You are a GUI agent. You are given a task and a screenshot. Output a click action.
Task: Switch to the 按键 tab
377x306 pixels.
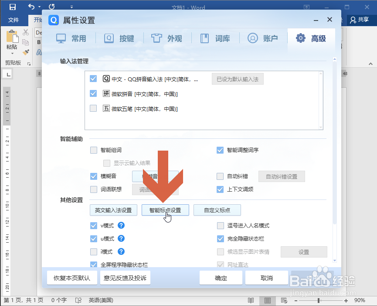pos(119,38)
